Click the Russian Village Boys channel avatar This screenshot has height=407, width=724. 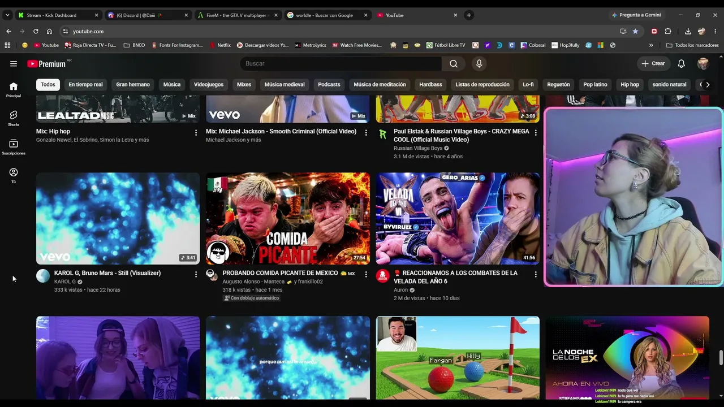pyautogui.click(x=383, y=134)
